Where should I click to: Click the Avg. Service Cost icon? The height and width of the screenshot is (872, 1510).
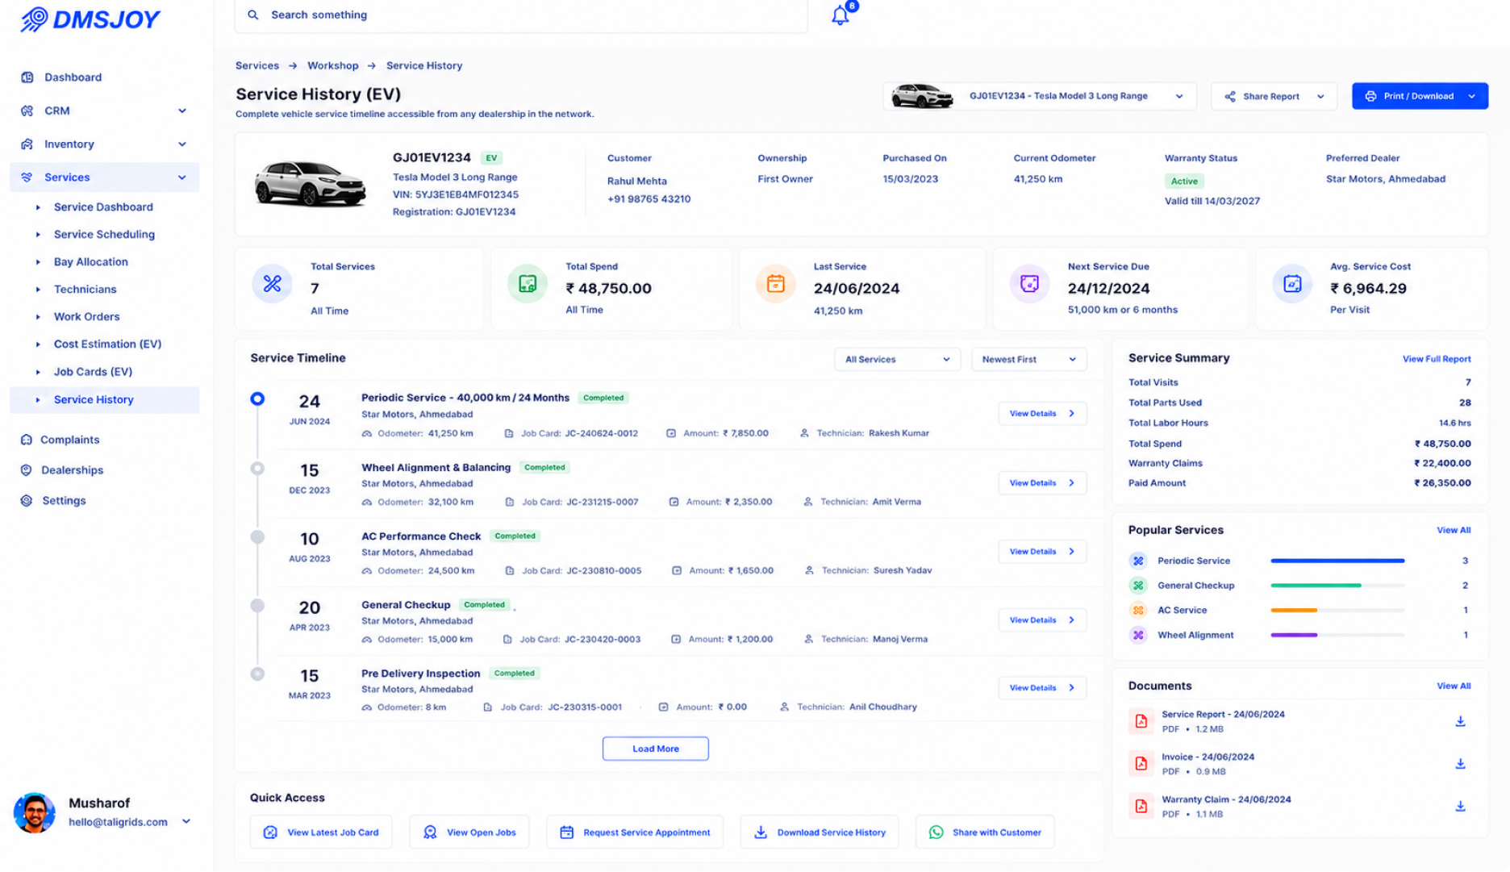tap(1292, 284)
